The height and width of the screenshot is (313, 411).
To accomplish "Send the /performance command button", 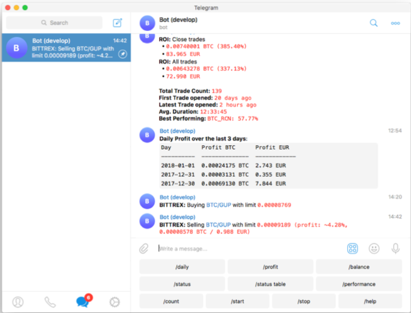I will pos(359,284).
